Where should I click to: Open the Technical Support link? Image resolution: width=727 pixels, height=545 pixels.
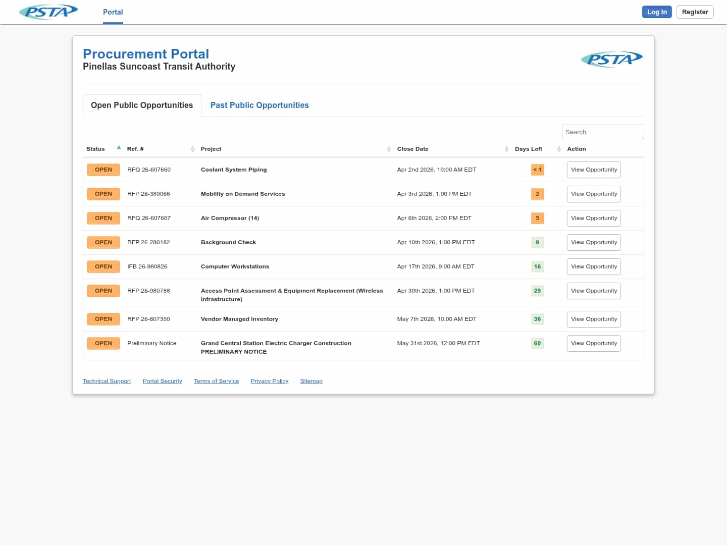pos(107,381)
